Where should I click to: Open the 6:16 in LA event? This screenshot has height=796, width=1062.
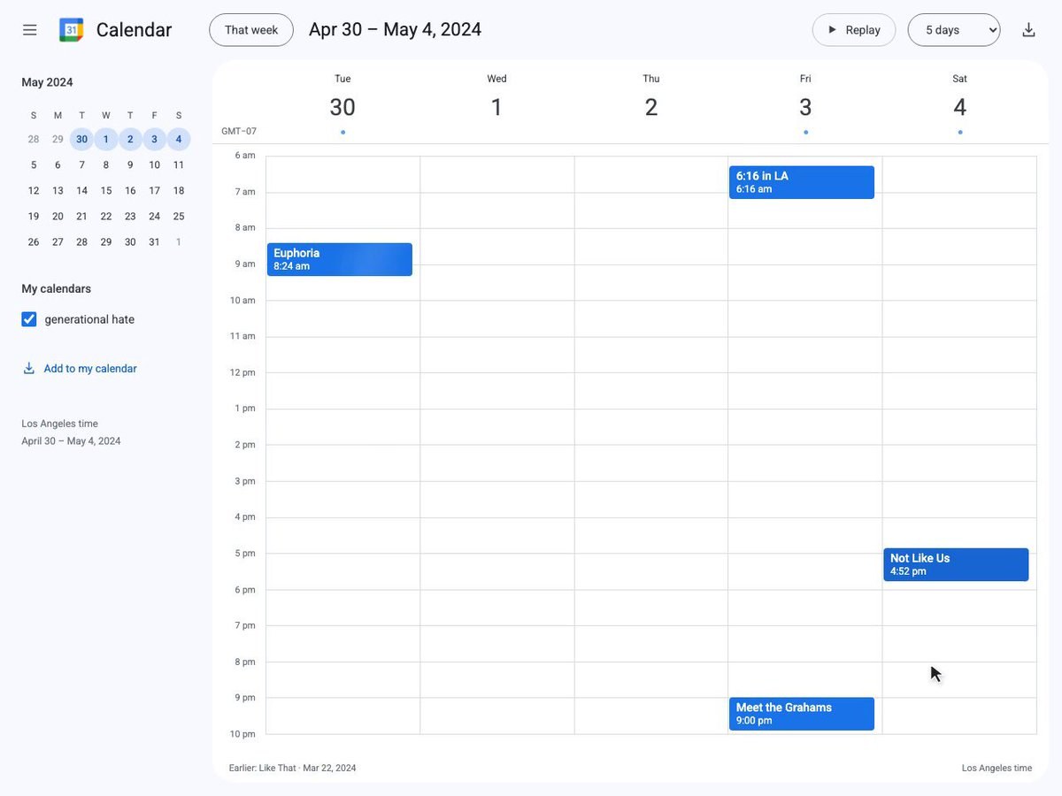[802, 182]
